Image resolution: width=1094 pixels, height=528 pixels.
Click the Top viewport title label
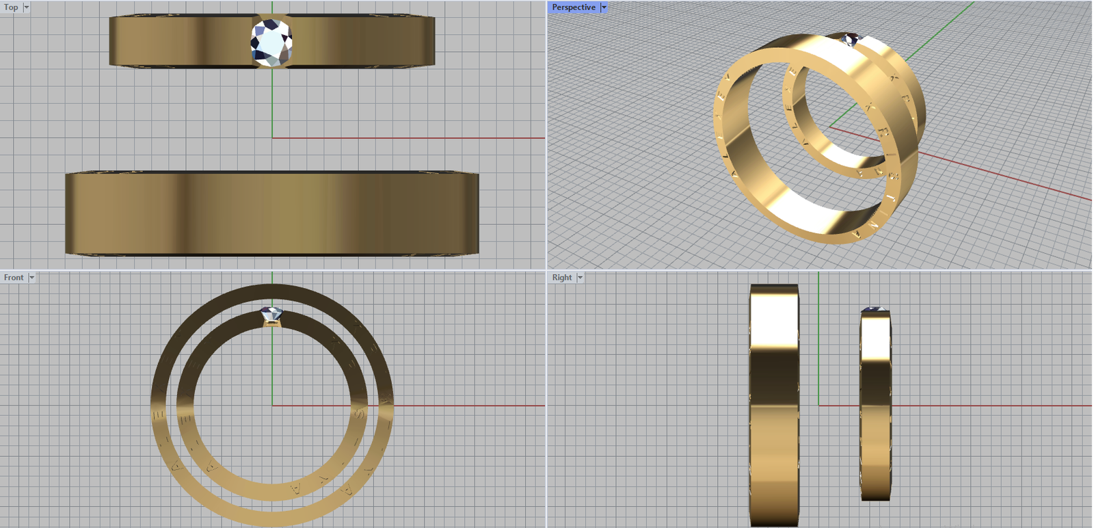point(11,7)
